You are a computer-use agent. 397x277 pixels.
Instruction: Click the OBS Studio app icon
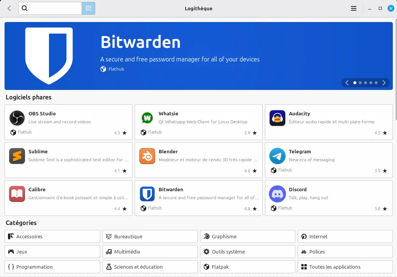click(17, 118)
